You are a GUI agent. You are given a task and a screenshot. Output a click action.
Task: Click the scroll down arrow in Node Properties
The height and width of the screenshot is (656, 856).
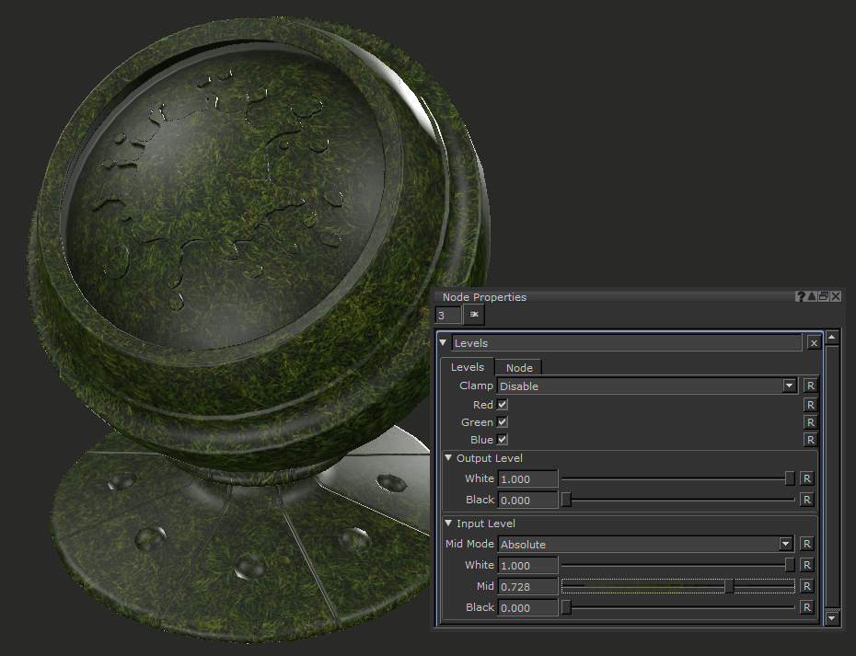tap(832, 619)
